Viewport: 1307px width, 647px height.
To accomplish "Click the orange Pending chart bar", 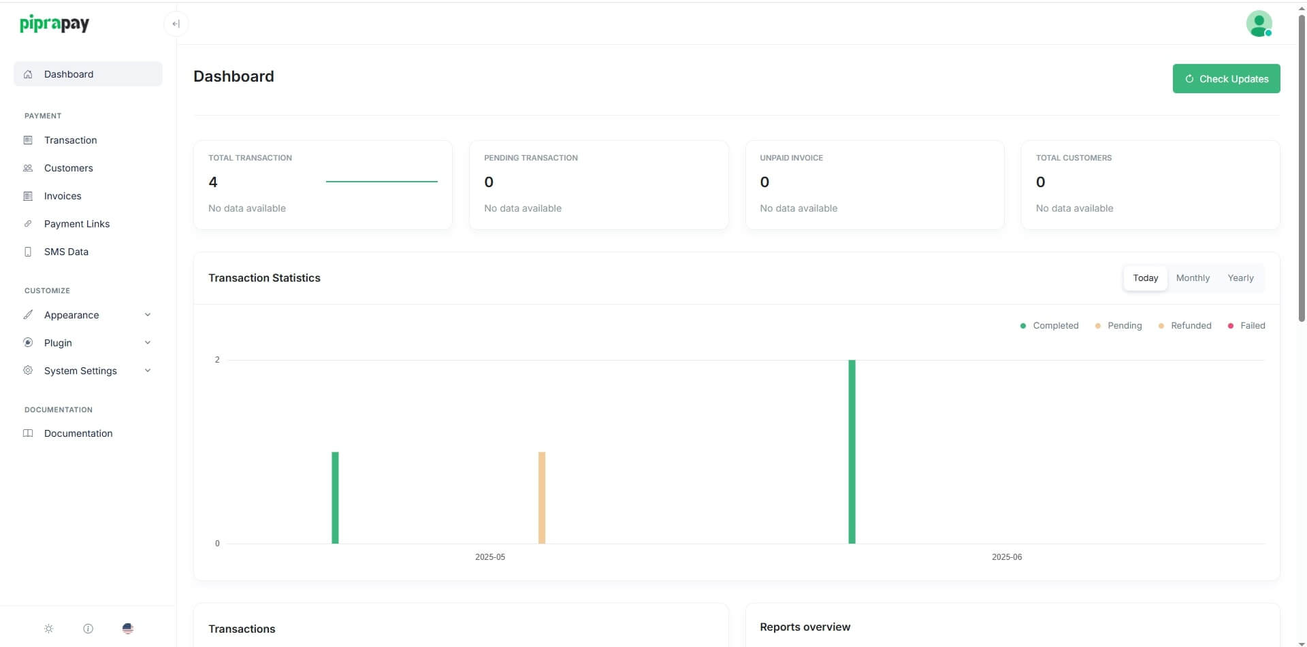I will click(x=542, y=498).
